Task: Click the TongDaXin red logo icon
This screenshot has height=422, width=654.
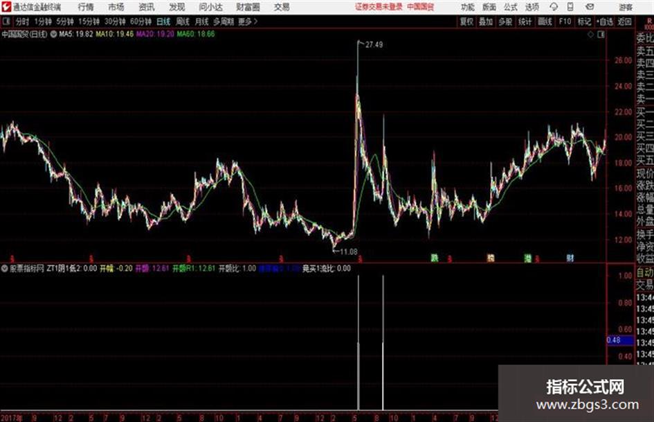Action: coord(6,7)
